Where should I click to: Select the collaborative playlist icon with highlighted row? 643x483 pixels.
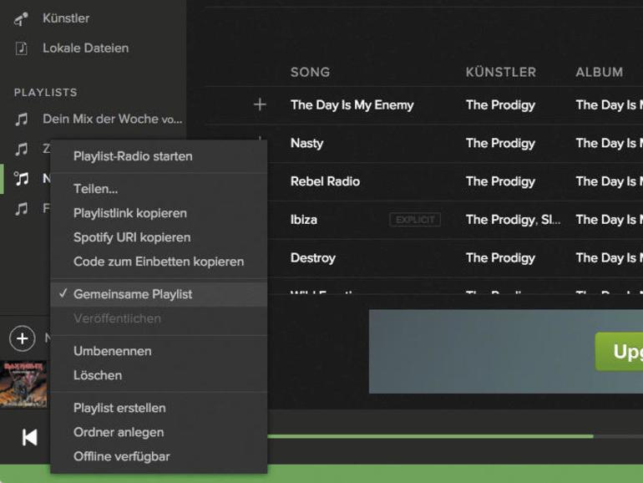click(22, 179)
